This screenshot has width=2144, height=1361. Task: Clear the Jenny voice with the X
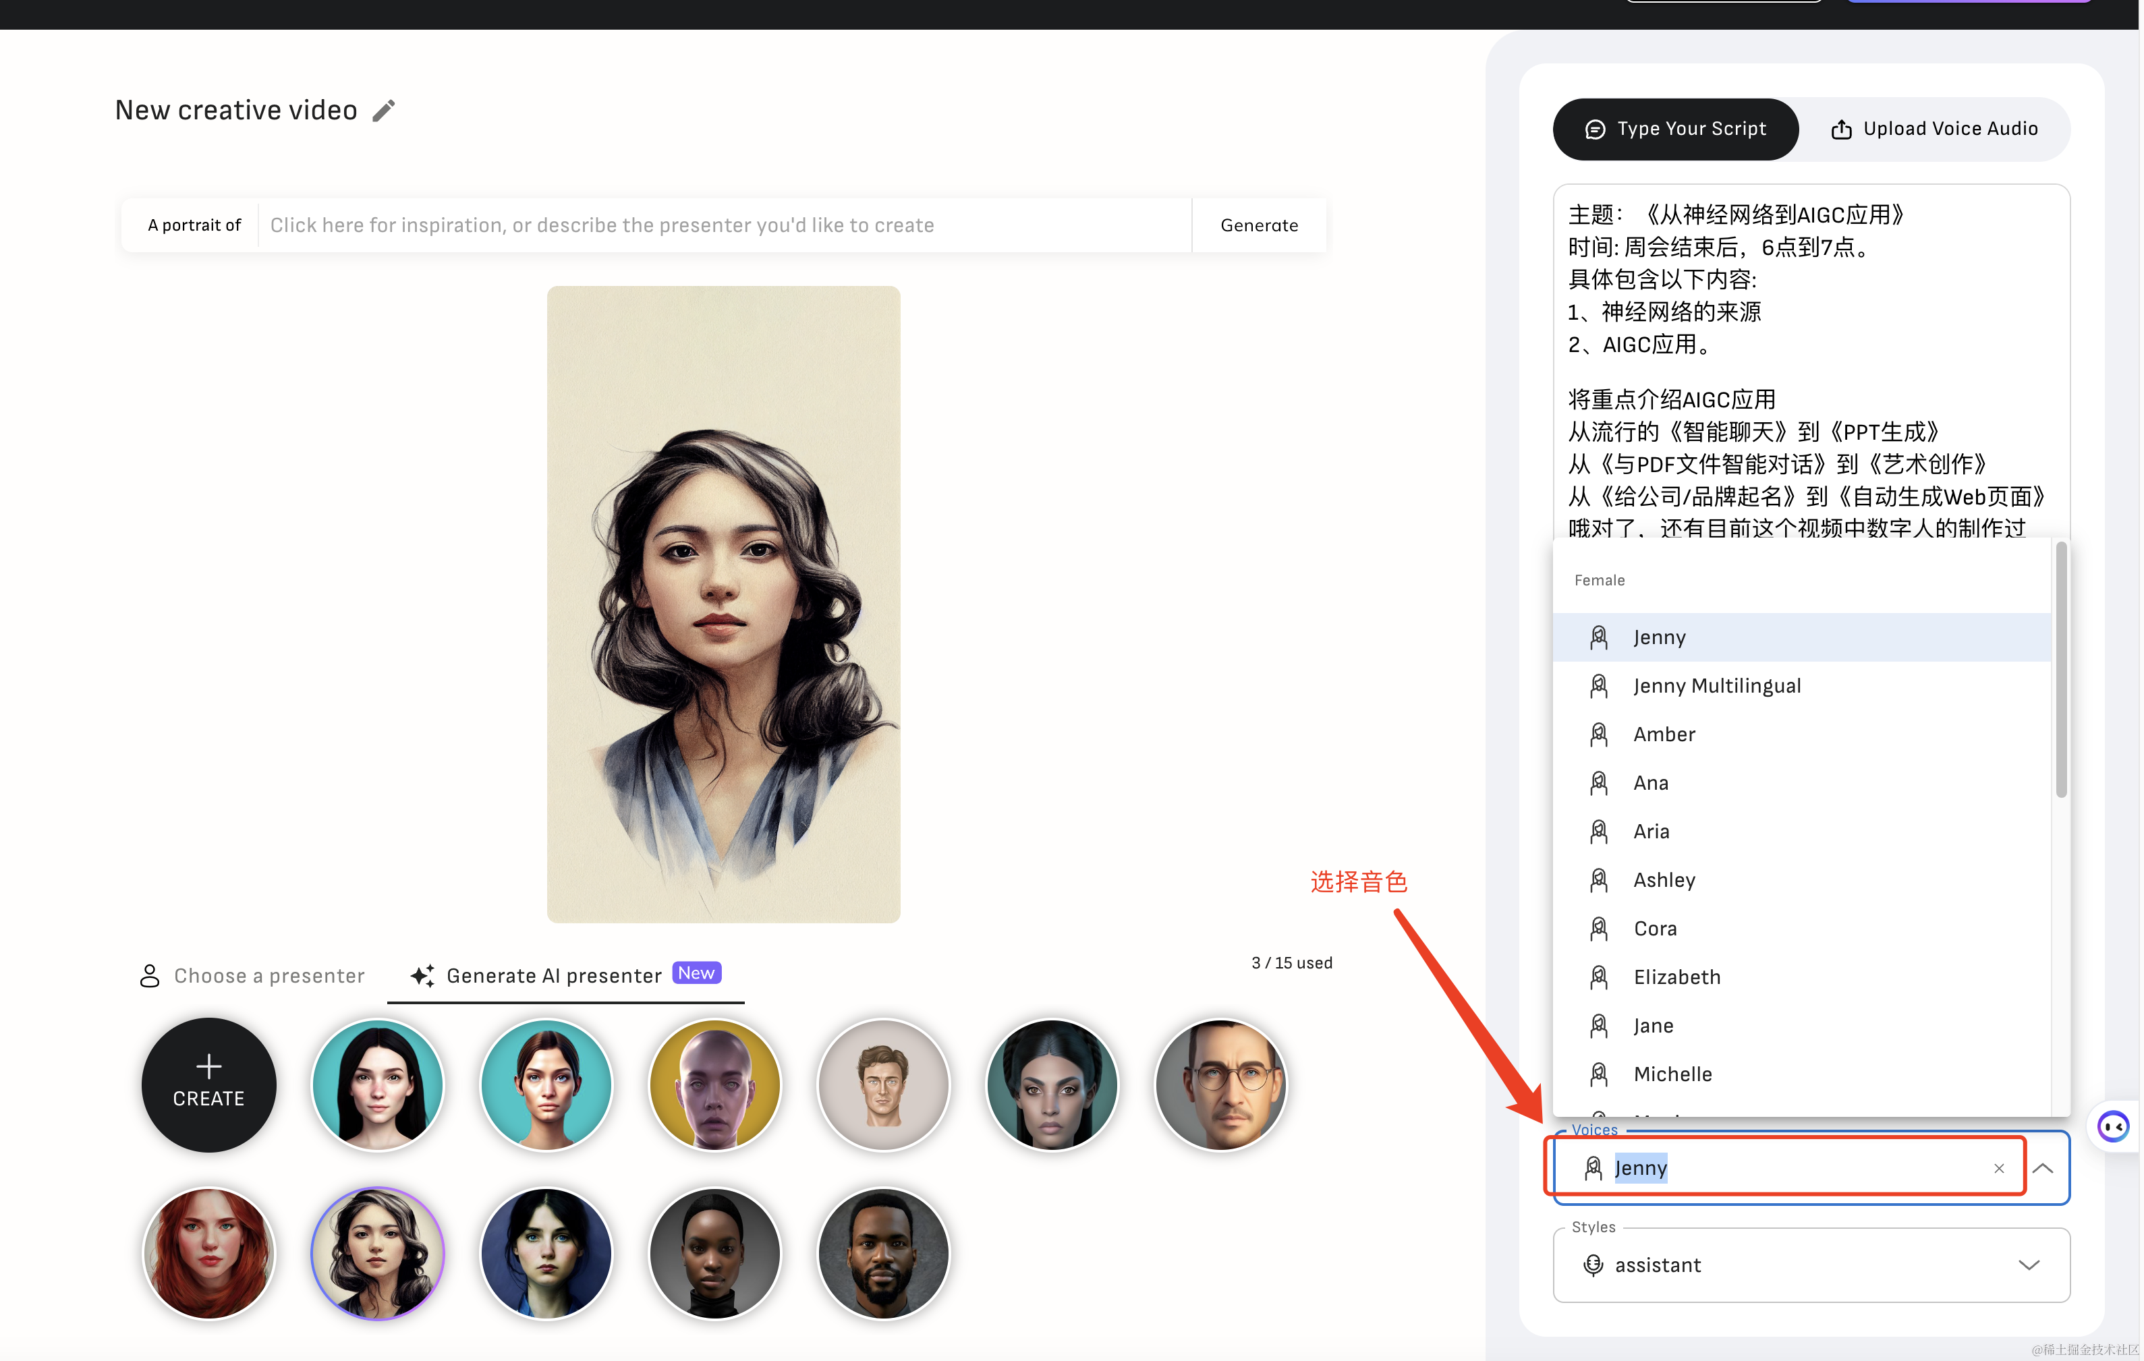pos(1998,1168)
